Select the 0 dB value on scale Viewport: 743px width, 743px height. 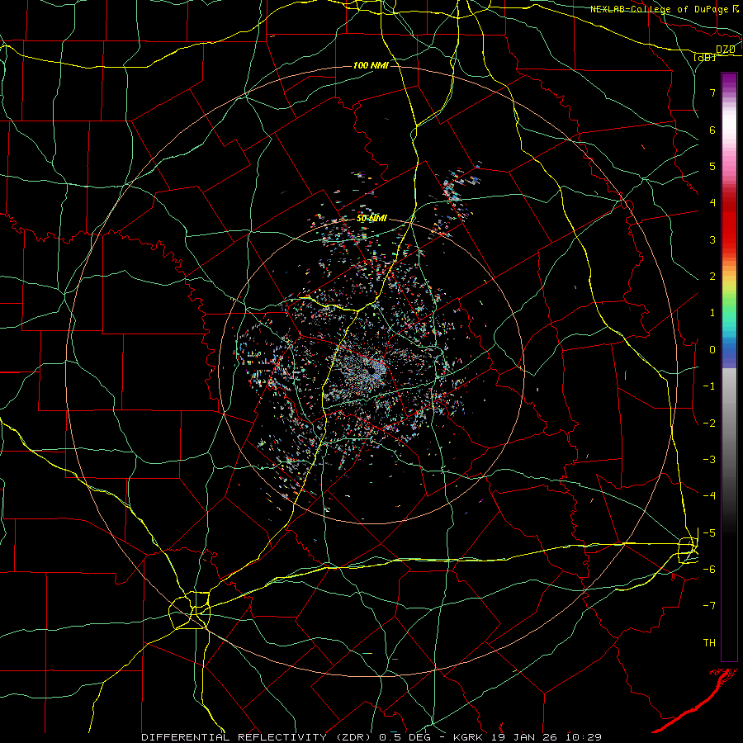pos(712,350)
